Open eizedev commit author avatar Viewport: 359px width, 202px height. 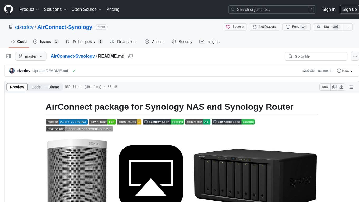click(x=12, y=71)
